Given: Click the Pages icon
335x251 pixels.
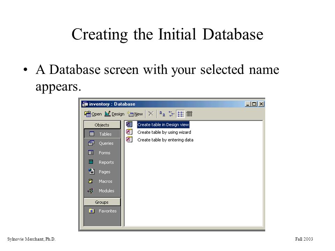Looking at the screenshot, I should pos(91,171).
